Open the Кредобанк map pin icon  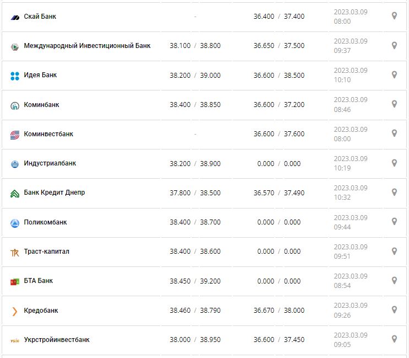[394, 309]
